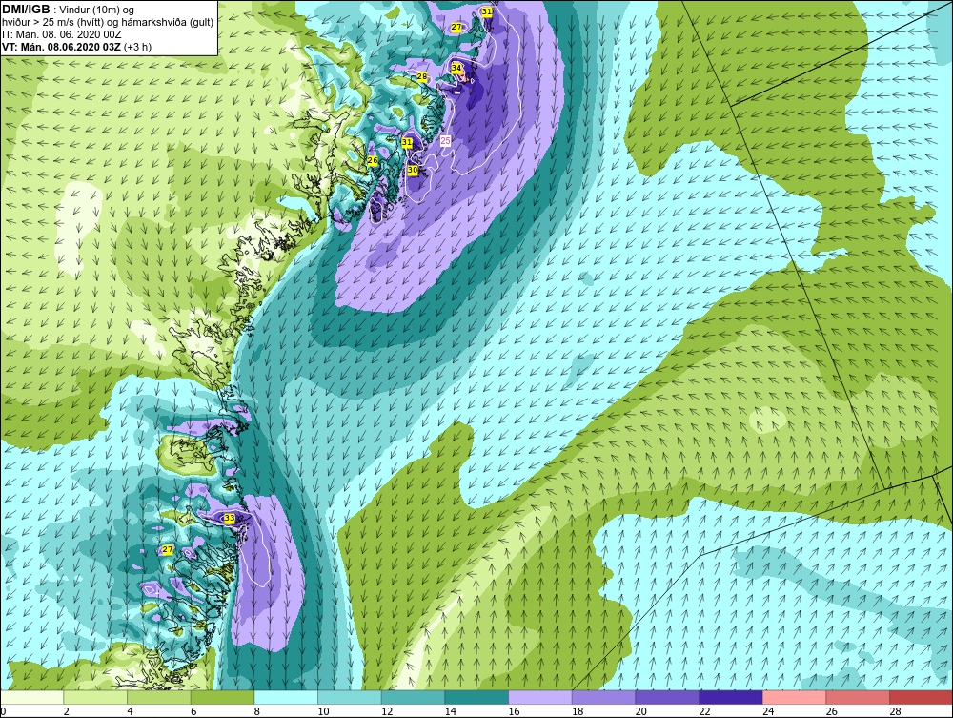Click the 12–14 m/s teal legend swatch

tap(413, 697)
